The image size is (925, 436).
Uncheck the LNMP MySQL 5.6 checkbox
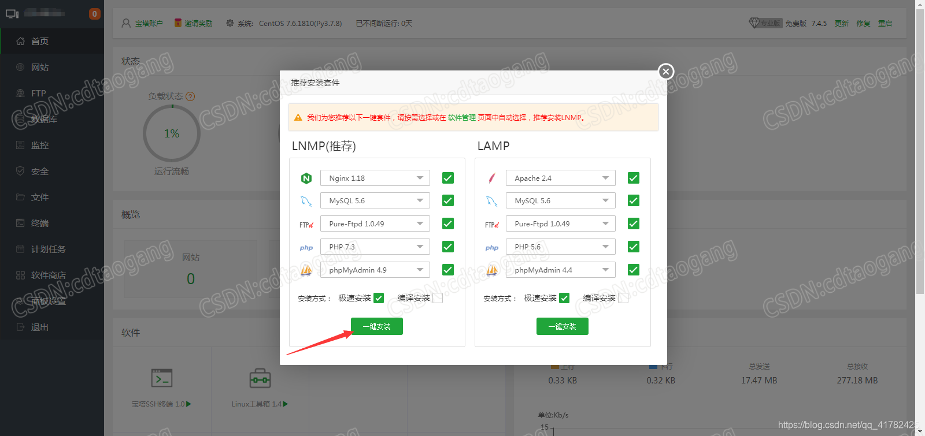point(448,200)
